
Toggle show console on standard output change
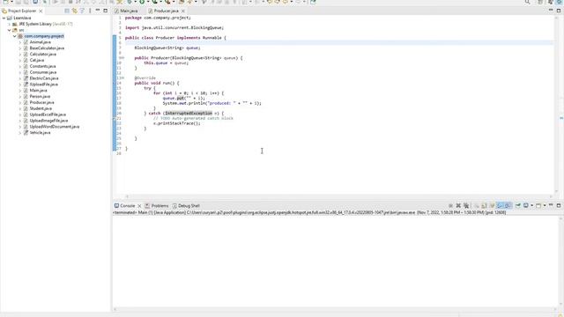(x=500, y=205)
